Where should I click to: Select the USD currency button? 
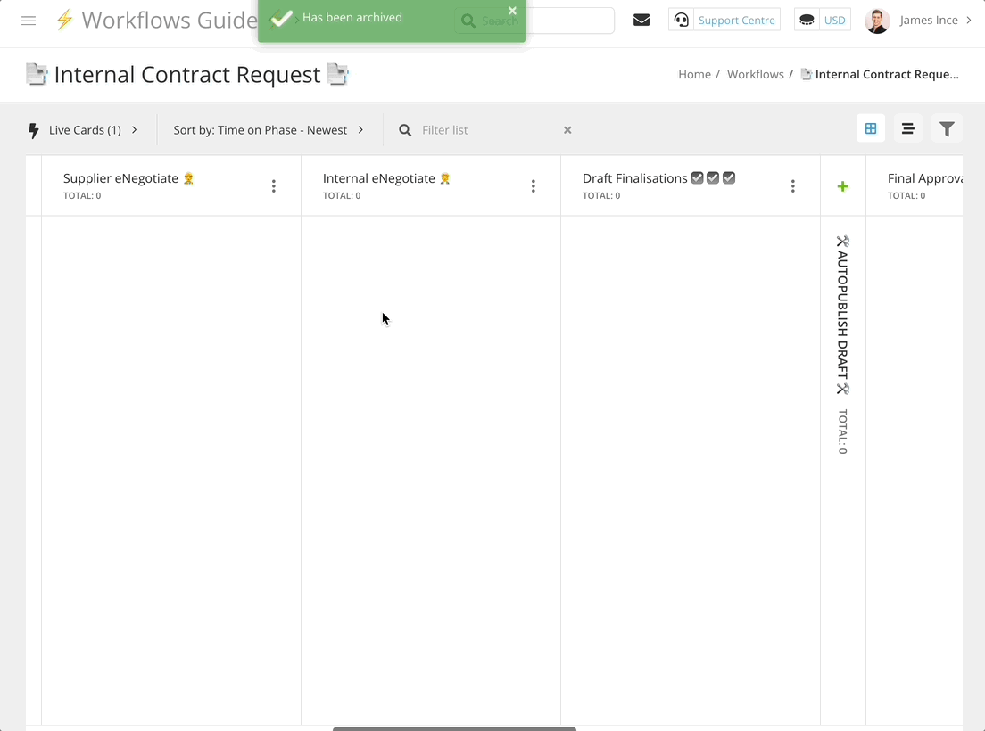[834, 21]
